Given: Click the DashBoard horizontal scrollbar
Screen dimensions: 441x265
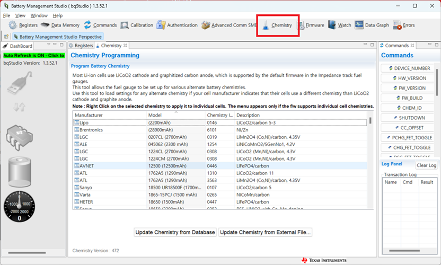Looking at the screenshot, I should point(27,253).
